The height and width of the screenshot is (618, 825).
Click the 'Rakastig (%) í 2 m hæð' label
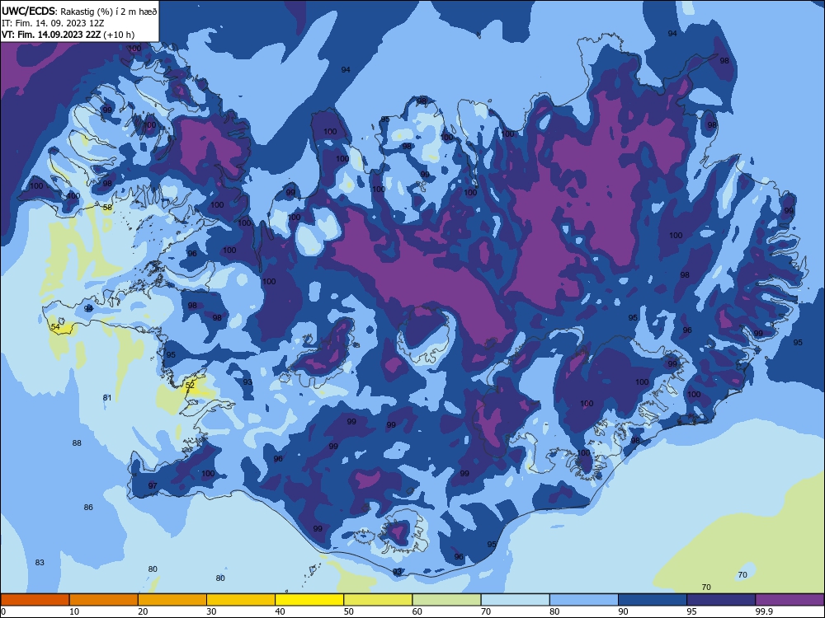(x=108, y=12)
